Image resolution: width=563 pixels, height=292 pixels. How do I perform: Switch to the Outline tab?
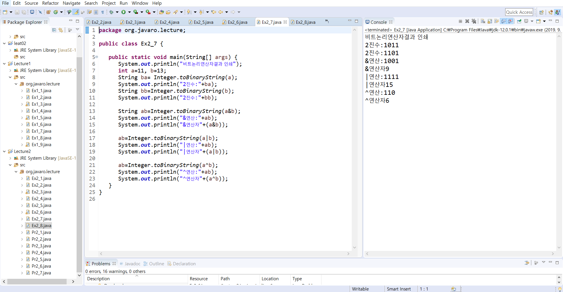pos(154,264)
